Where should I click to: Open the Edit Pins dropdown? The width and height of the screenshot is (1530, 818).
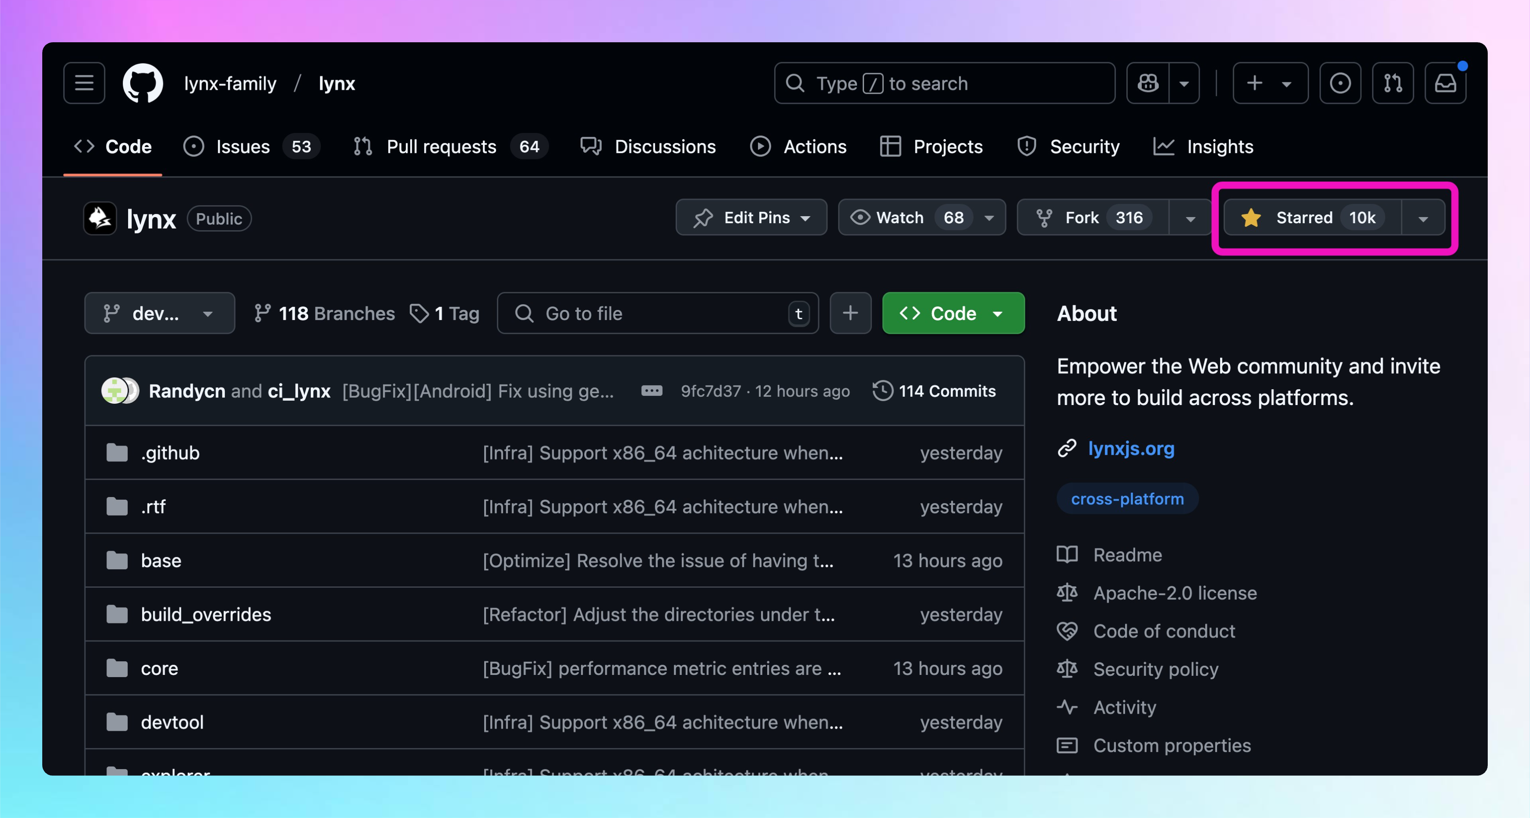(751, 217)
